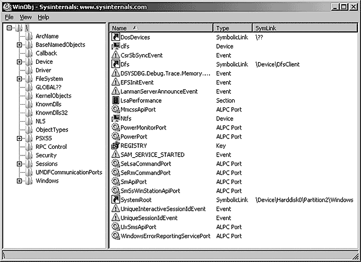Select the ObjectTypes tree item

click(51, 129)
